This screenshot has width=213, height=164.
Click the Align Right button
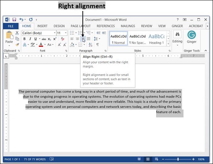coord(83,39)
